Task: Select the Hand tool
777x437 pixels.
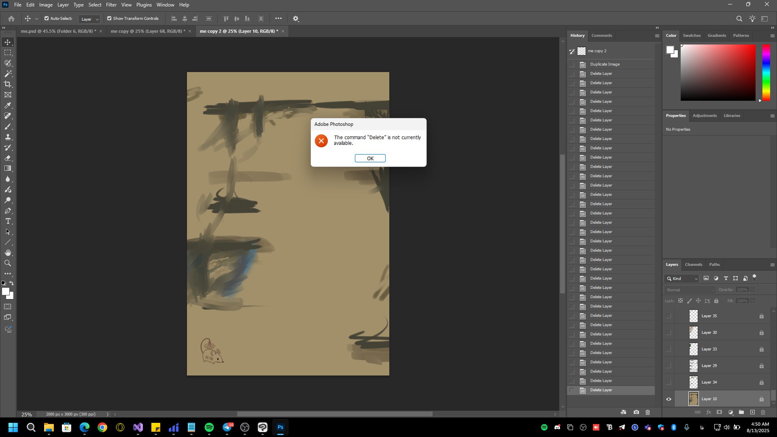Action: pos(8,252)
